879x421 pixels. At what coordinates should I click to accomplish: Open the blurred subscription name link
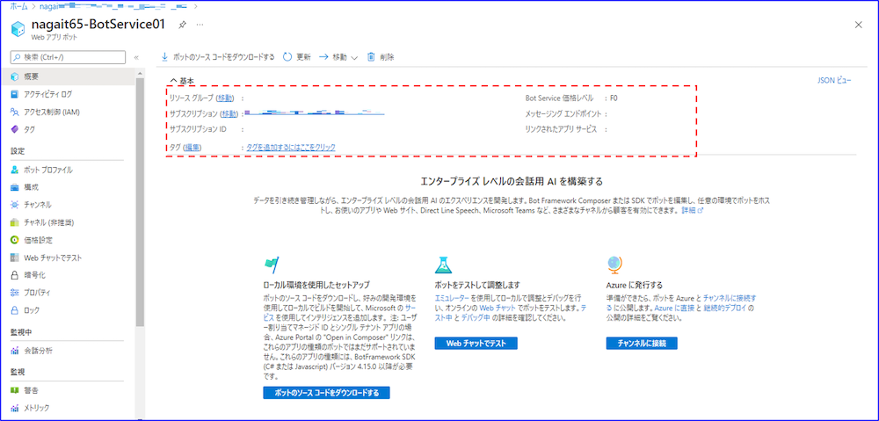click(x=316, y=113)
